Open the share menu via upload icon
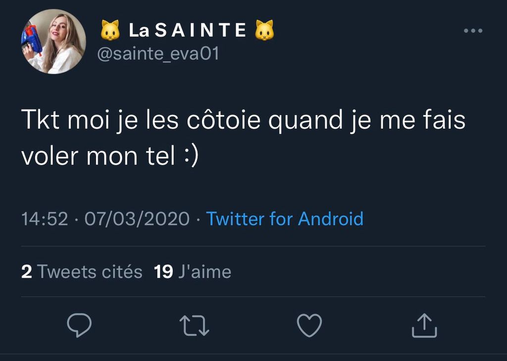Screen dimensions: 507x361 coord(424,325)
